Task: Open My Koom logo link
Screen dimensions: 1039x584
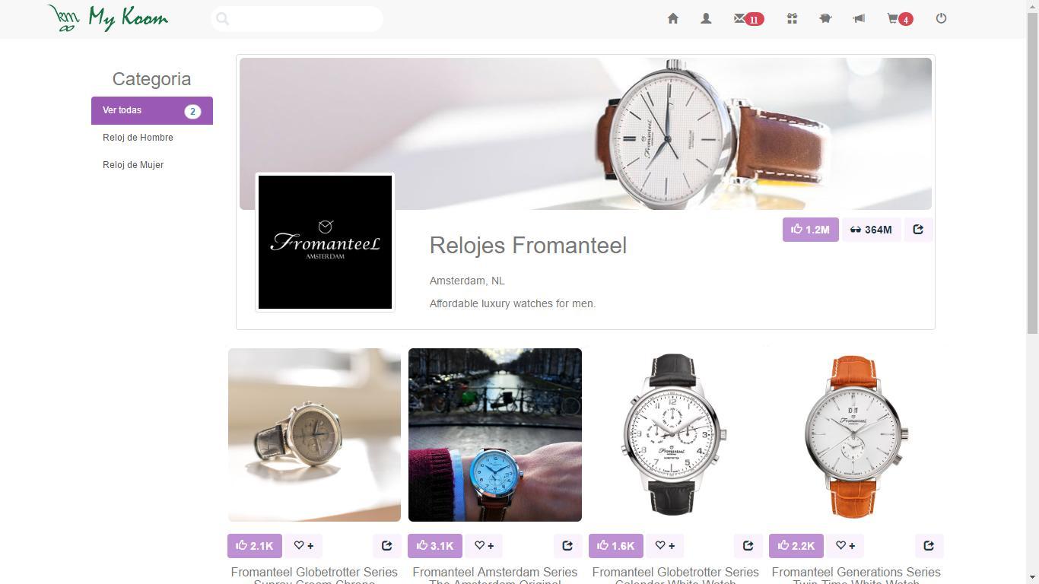Action: tap(108, 18)
